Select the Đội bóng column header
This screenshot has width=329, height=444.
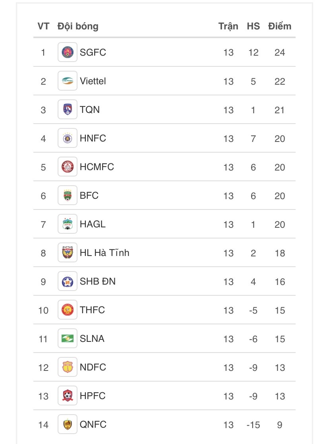(x=78, y=26)
